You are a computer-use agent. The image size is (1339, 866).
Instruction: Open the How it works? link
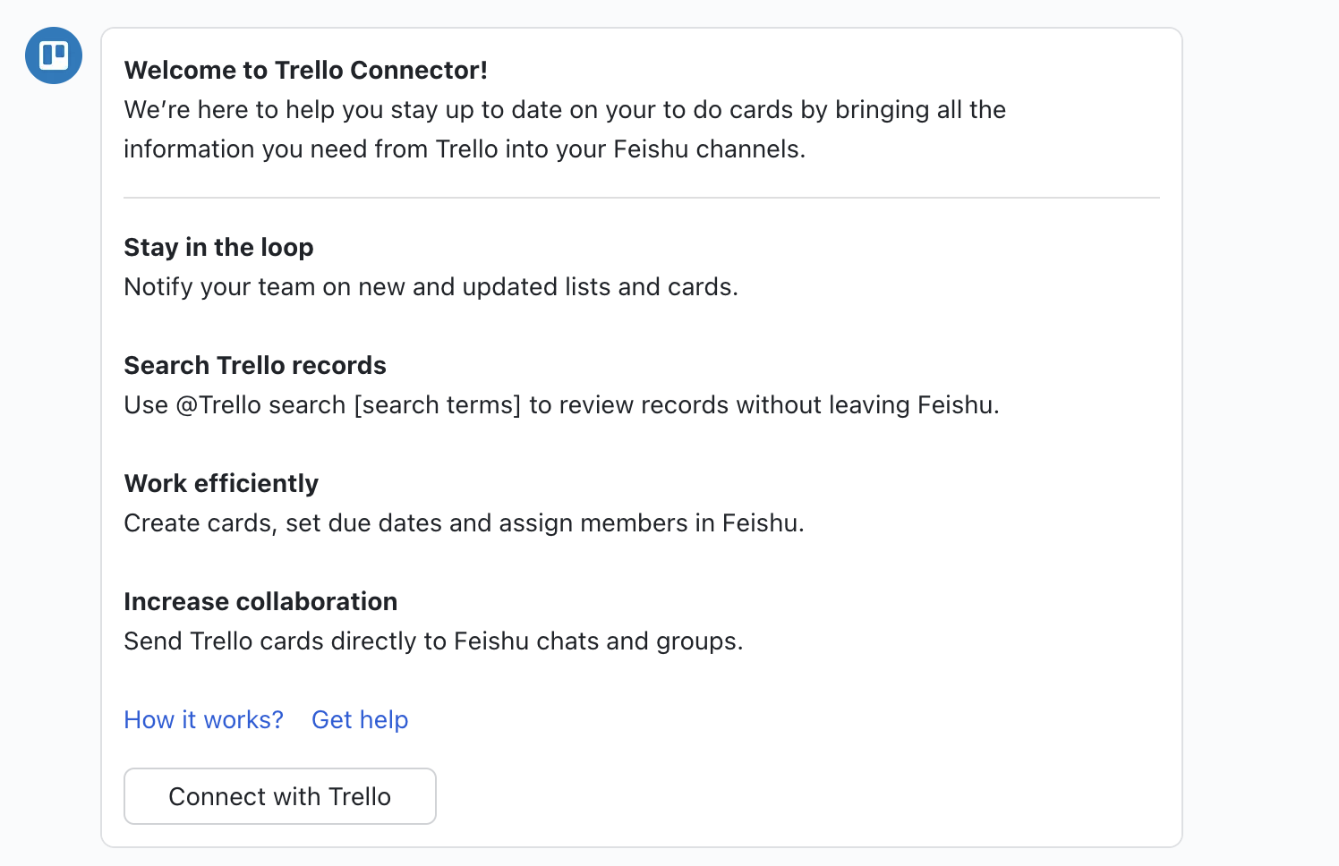click(x=203, y=719)
